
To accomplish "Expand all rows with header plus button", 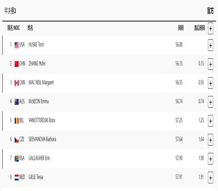I will (x=211, y=28).
